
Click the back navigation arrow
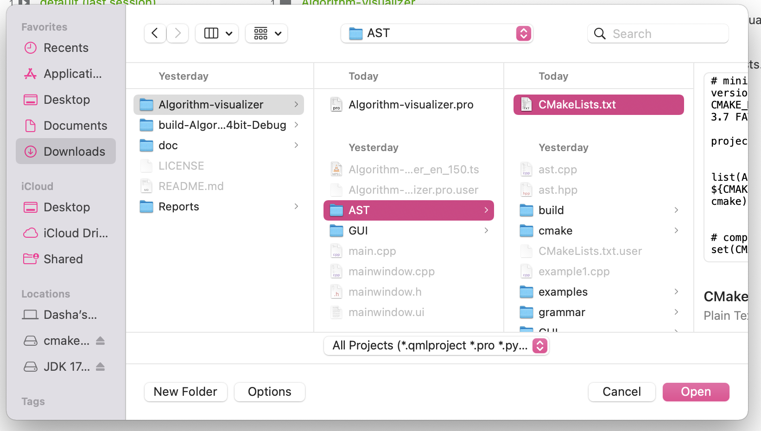(155, 33)
